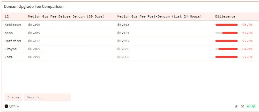The height and width of the screenshot is (112, 259).
Task: Click the $0.013 cell
Action: pyautogui.click(x=123, y=25)
